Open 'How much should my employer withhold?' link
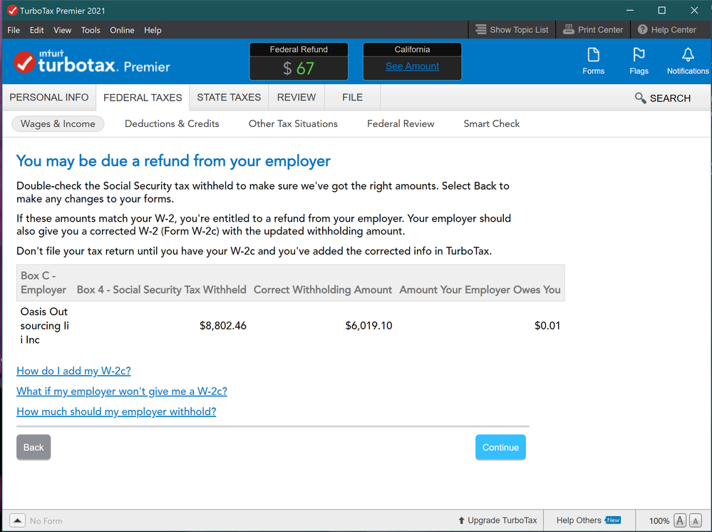The width and height of the screenshot is (712, 532). tap(116, 411)
